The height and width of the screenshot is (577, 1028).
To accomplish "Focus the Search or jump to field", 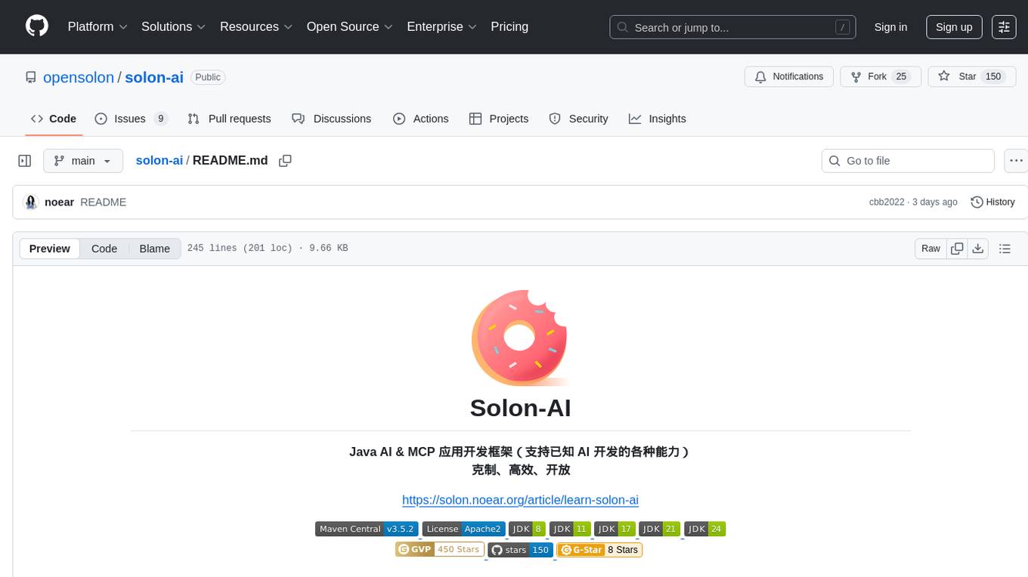I will click(732, 27).
